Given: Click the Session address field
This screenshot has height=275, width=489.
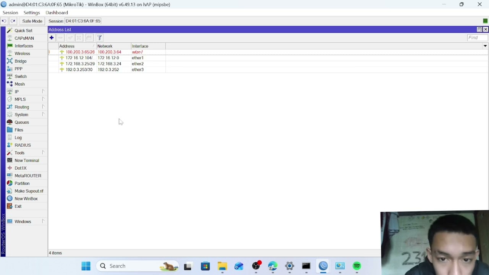Looking at the screenshot, I should (83, 21).
